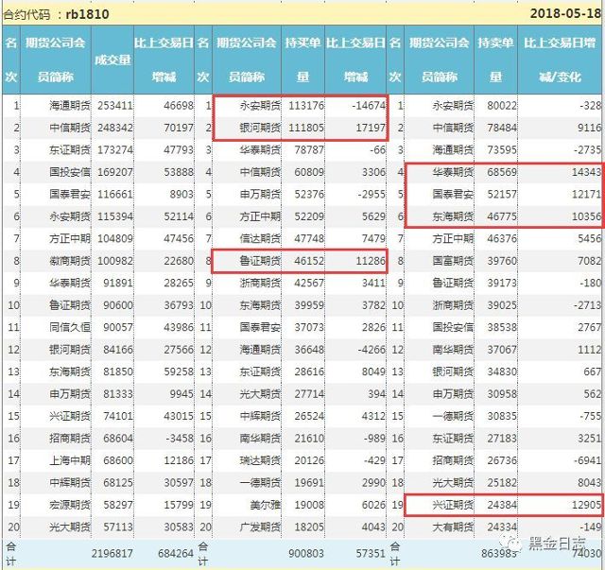Select the long holding total 900803
This screenshot has width=605, height=570.
(x=306, y=554)
